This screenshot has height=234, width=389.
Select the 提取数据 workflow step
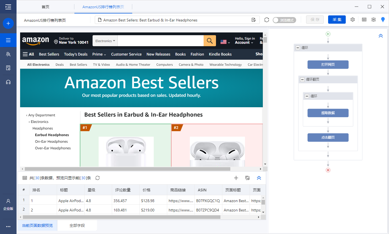point(328,113)
